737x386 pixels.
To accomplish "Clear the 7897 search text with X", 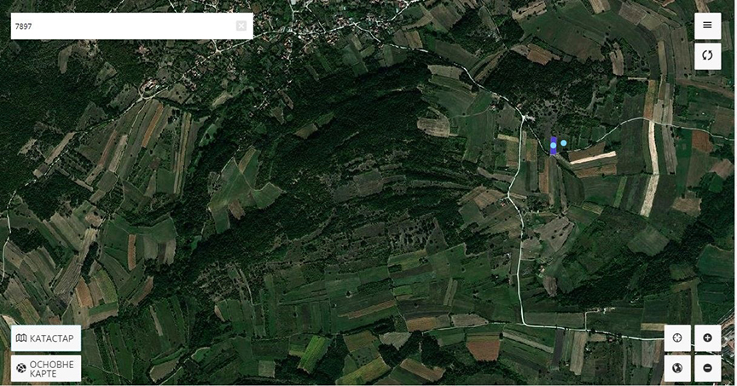I will click(x=241, y=26).
